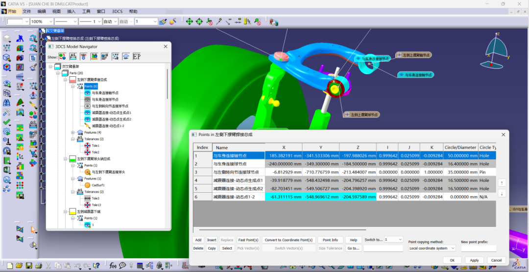Open the 编辑 menu

[x=42, y=11]
